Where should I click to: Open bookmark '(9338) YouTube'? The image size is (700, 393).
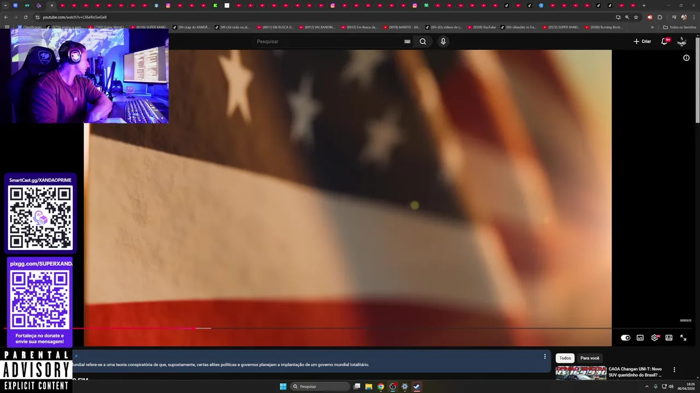[481, 27]
